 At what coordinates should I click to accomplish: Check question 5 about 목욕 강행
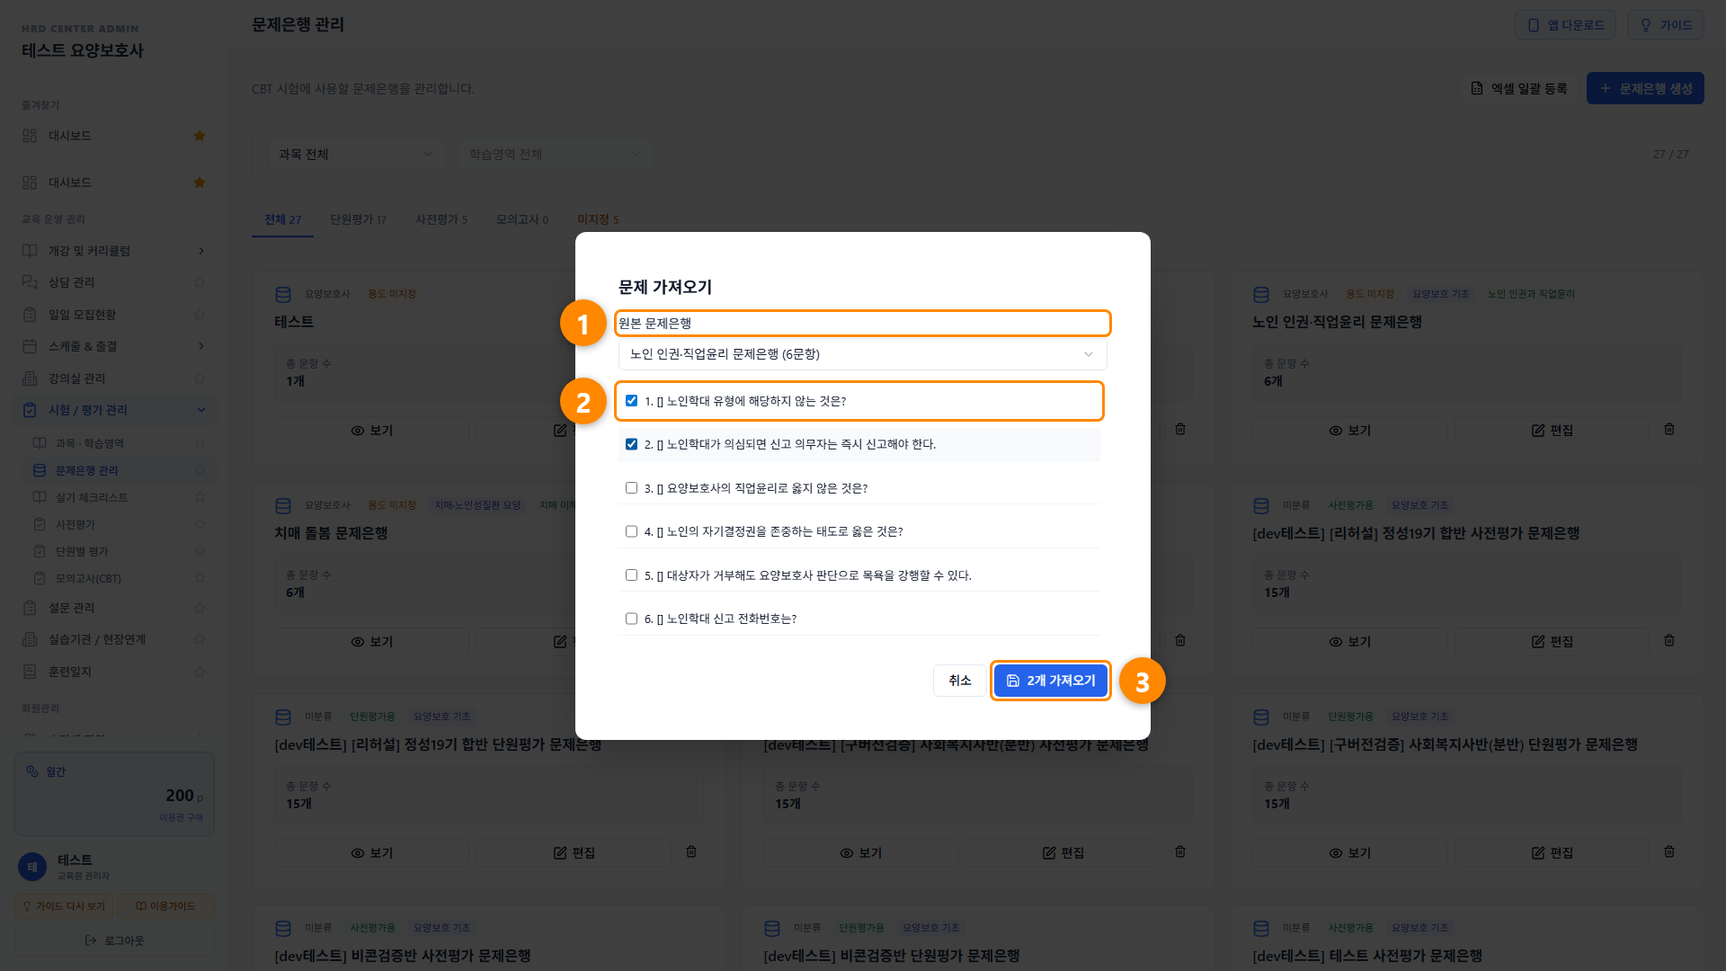coord(631,575)
